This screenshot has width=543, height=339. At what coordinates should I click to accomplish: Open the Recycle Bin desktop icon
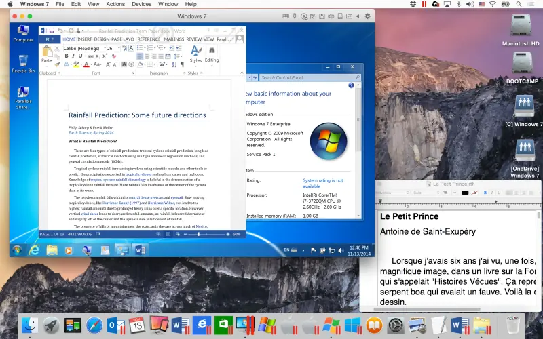point(23,64)
